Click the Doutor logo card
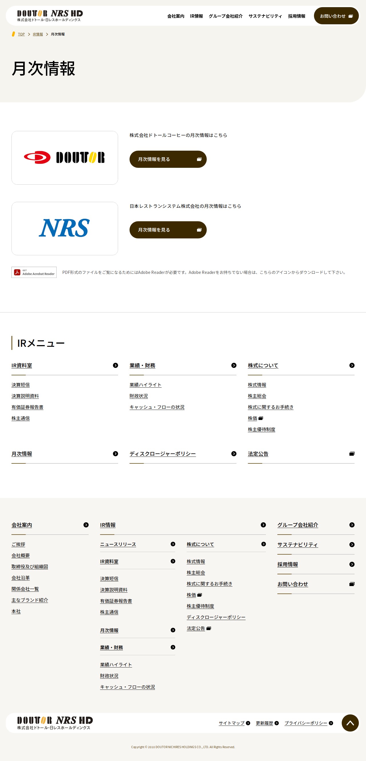Image resolution: width=366 pixels, height=761 pixels. coord(65,158)
